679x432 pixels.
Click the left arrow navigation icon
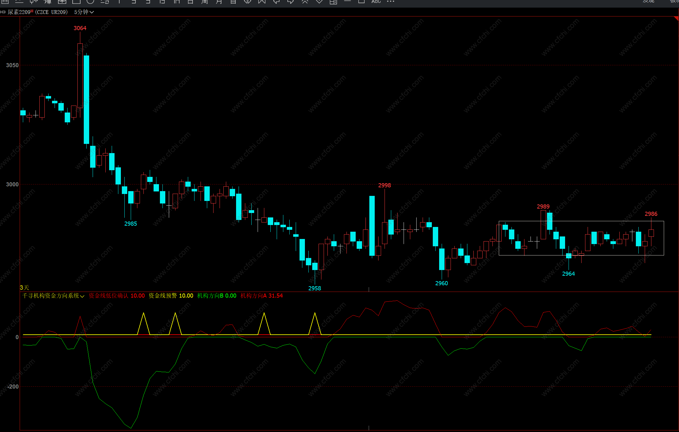pos(276,2)
